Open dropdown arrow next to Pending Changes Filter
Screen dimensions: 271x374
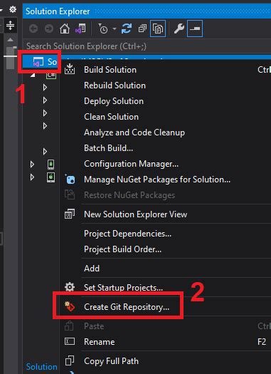tap(115, 29)
